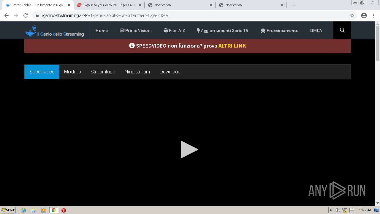Show hidden tray icons arrow

click(x=331, y=210)
